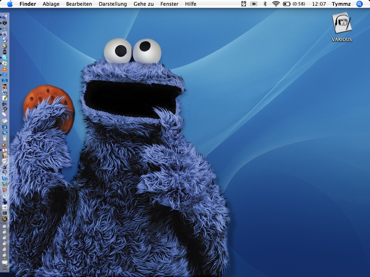Launch Microsoft Excel from the Dock
Image resolution: width=370 pixels, height=277 pixels.
tap(4, 184)
